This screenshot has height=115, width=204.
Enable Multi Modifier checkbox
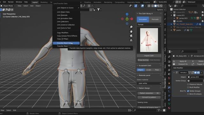point(188,87)
